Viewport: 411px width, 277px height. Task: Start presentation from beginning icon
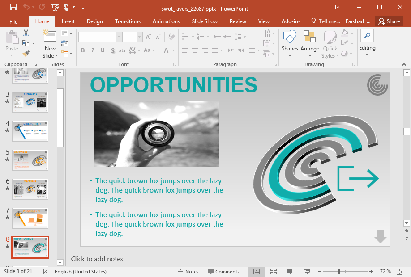click(55, 7)
